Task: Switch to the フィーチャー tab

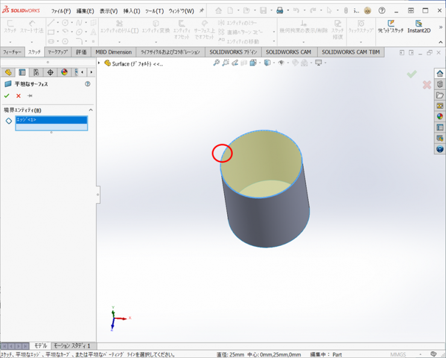Action: coord(12,52)
